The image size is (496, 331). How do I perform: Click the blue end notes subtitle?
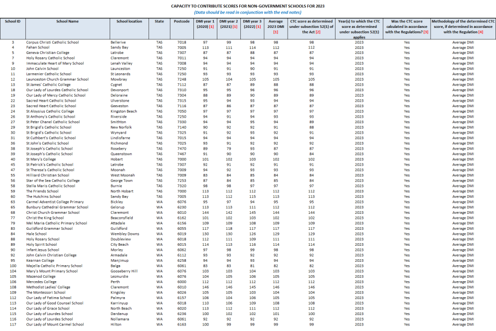click(x=248, y=12)
